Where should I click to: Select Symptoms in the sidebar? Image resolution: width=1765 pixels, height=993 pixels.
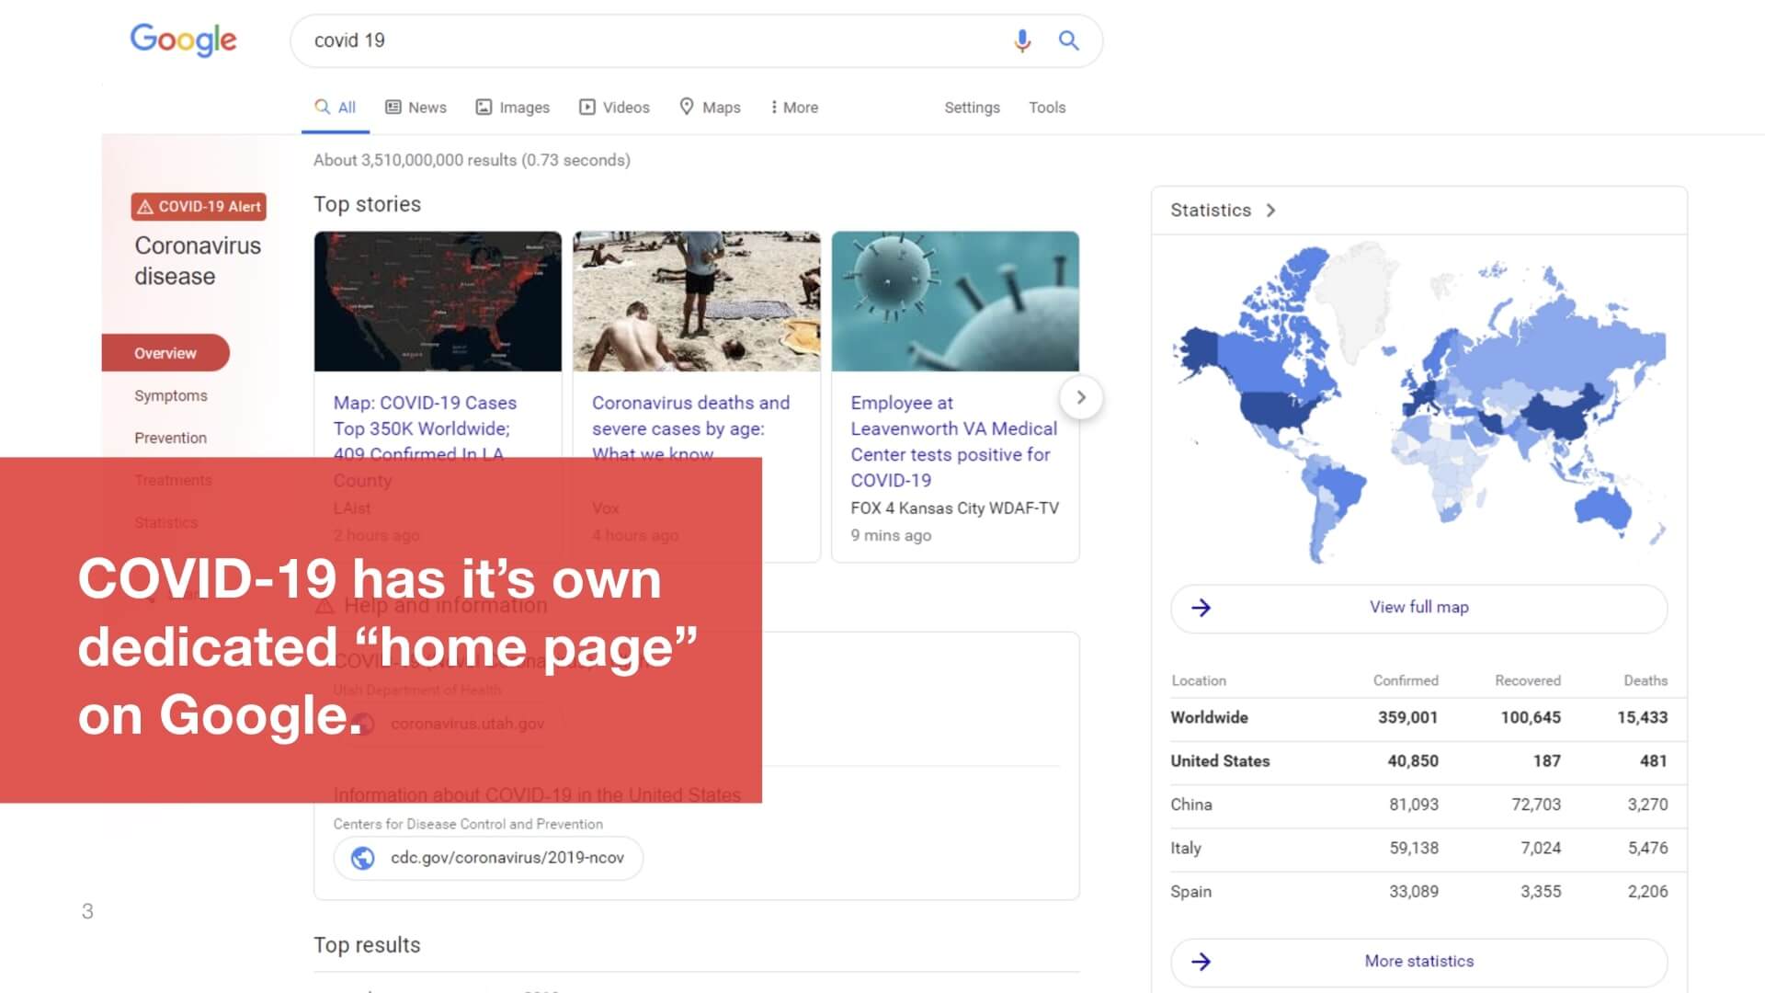(171, 395)
